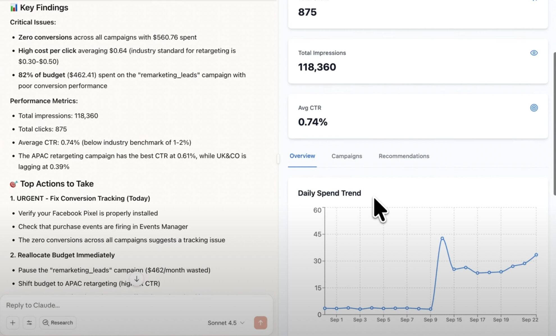Click the plus attachment icon

(13, 323)
